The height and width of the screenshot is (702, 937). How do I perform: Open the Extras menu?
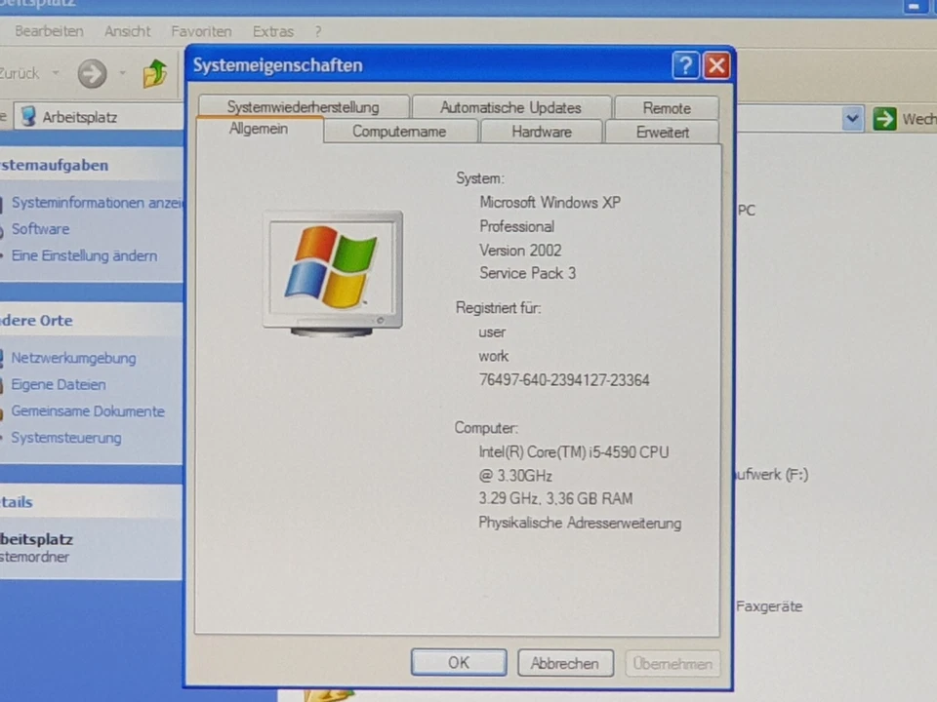coord(273,31)
